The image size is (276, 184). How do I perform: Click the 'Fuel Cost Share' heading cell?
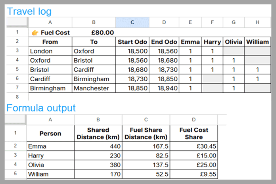pyautogui.click(x=194, y=134)
